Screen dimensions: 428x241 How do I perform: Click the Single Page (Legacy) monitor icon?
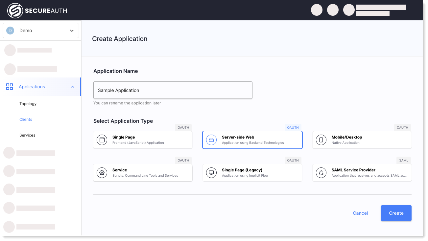[211, 173]
